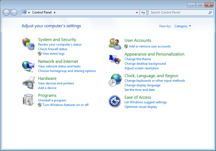Viewport: 216px width, 151px height.
Task: Open the Hardware heading
Action: [x=47, y=78]
